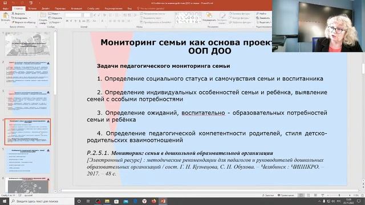Screen dimensions: 365x205
Task: Open the File (Файл) tab
Action: pos(5,9)
